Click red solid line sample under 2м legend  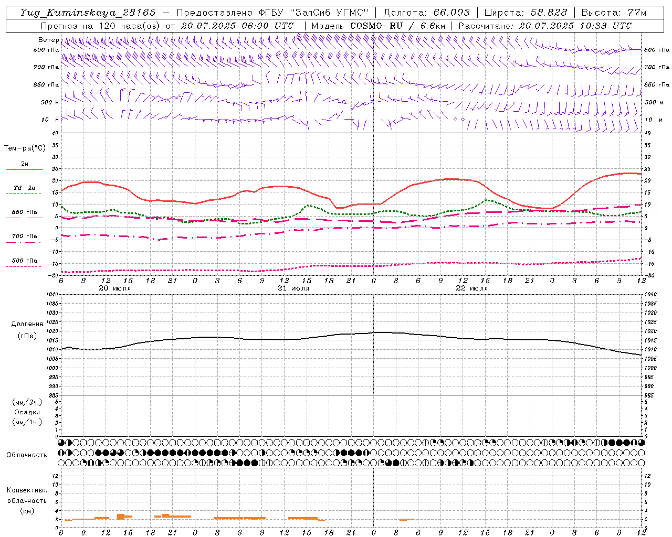pos(24,169)
